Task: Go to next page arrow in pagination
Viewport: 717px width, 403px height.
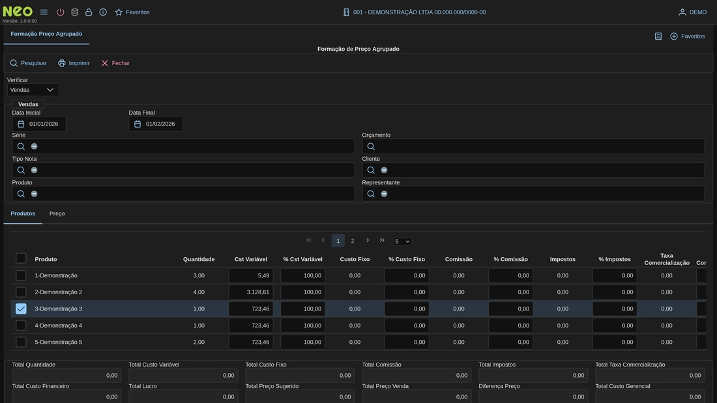Action: (x=368, y=240)
